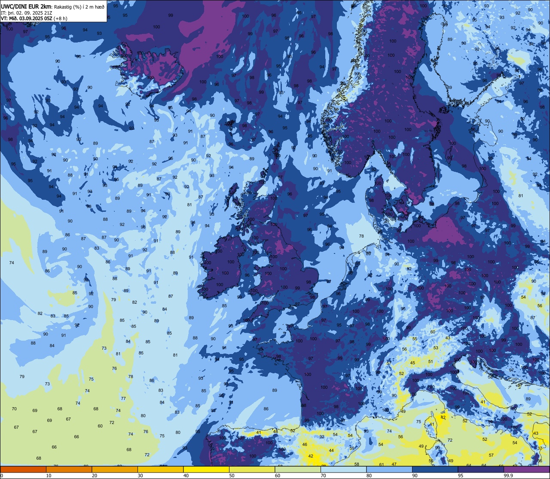Click the 95–99.9 dark indigo legend swatch
This screenshot has height=479, width=550.
pyautogui.click(x=481, y=470)
